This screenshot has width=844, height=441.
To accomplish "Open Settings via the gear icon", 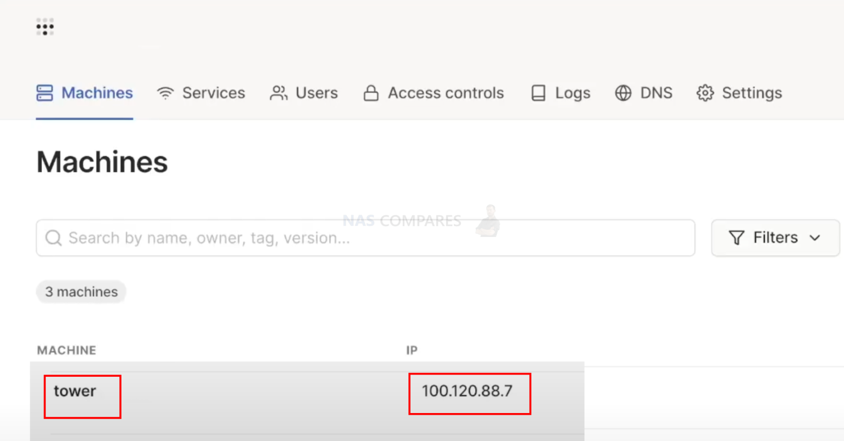I will tap(705, 93).
